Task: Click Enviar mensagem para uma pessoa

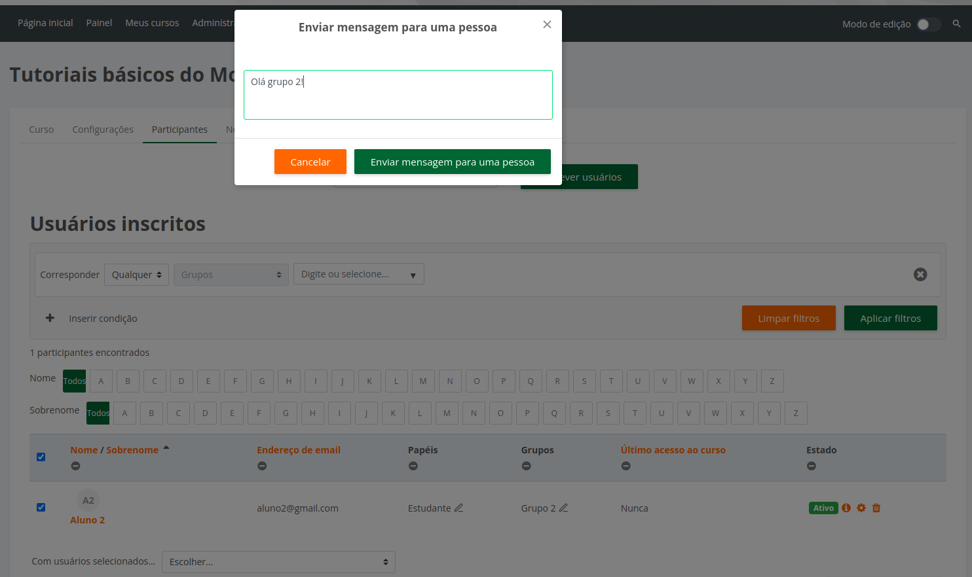Action: pos(452,162)
